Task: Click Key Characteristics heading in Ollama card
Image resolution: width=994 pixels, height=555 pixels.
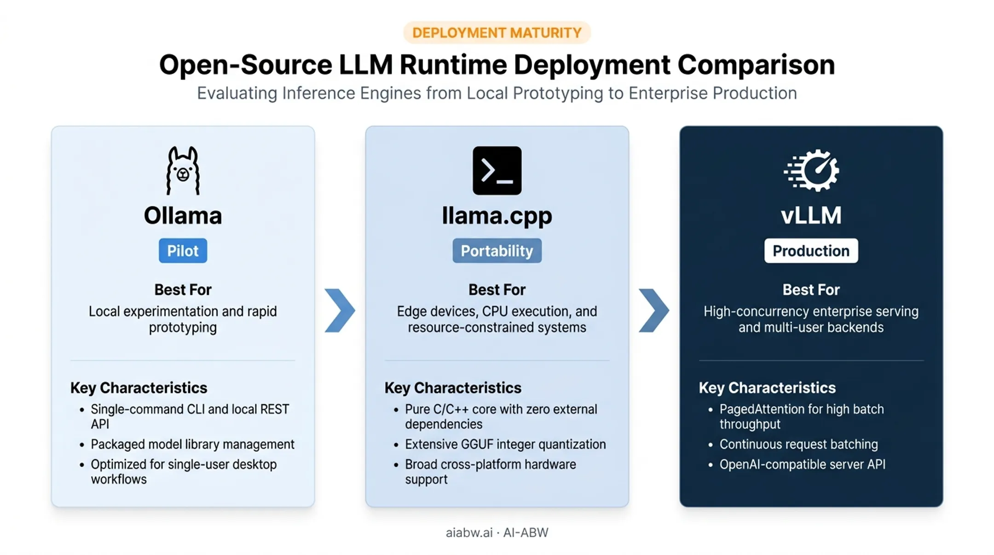Action: pyautogui.click(x=139, y=388)
